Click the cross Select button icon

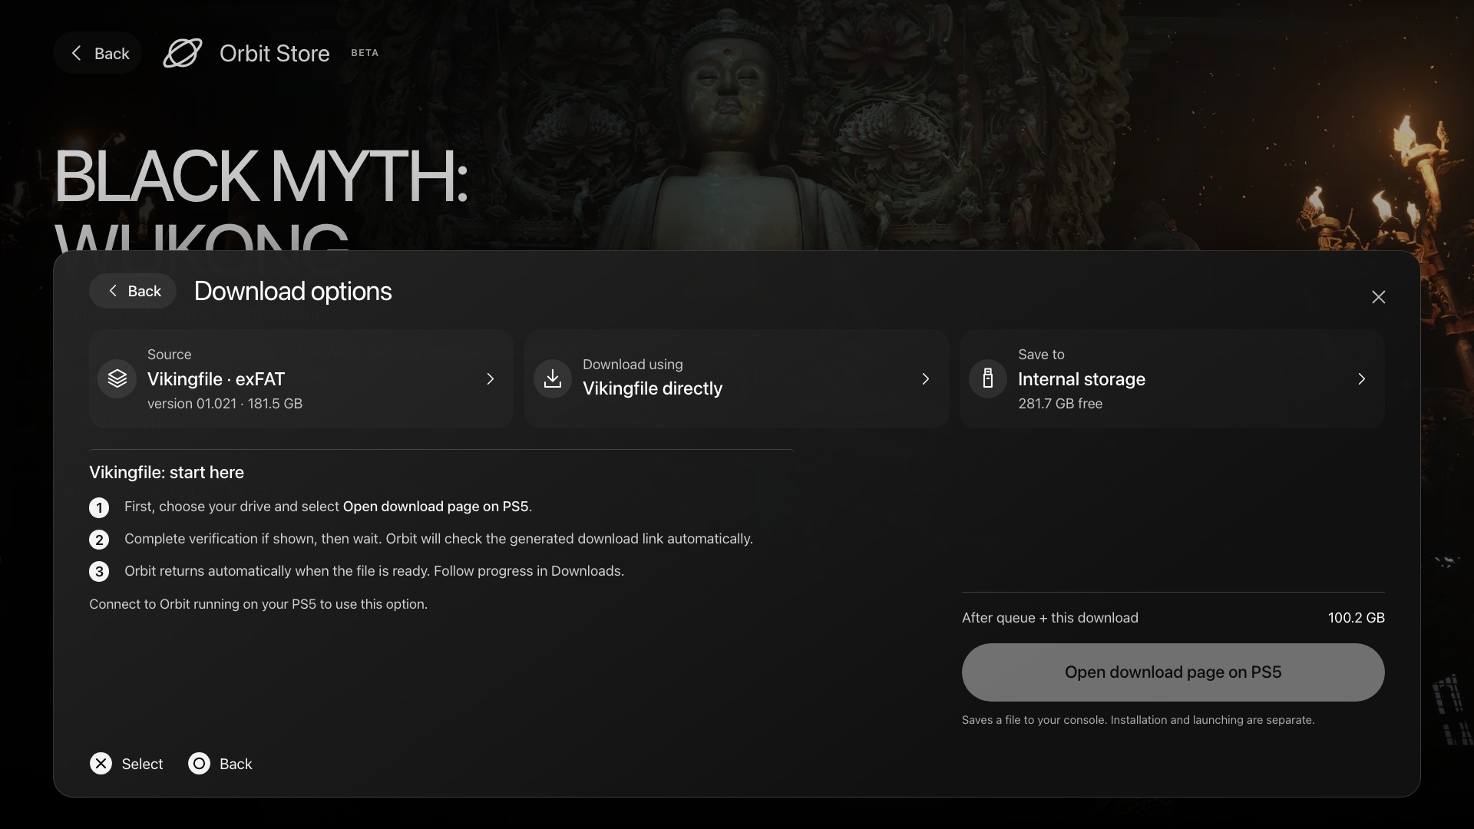(101, 763)
